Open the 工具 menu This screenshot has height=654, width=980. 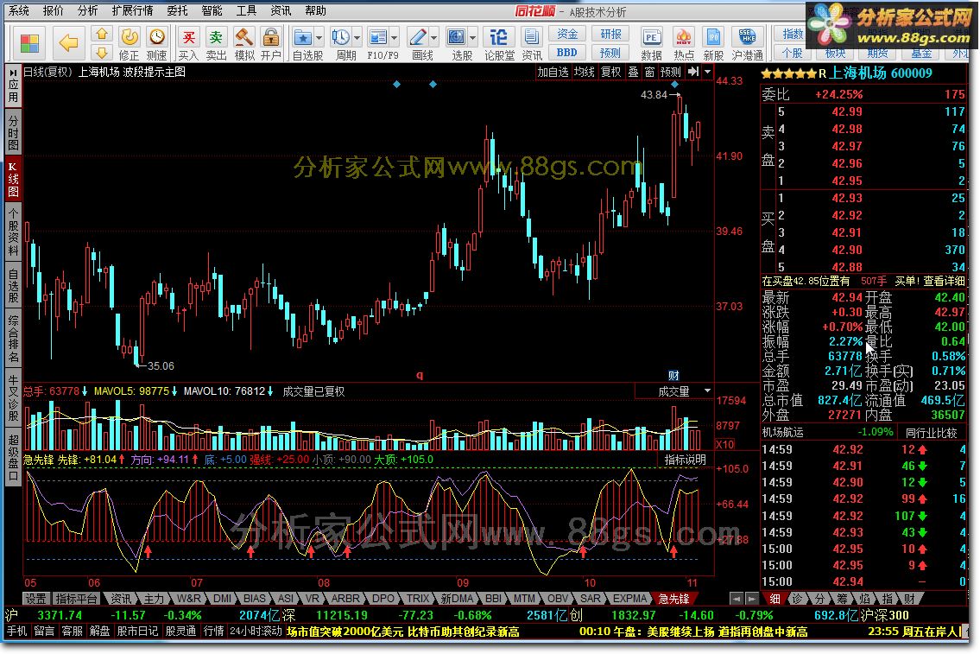click(246, 10)
